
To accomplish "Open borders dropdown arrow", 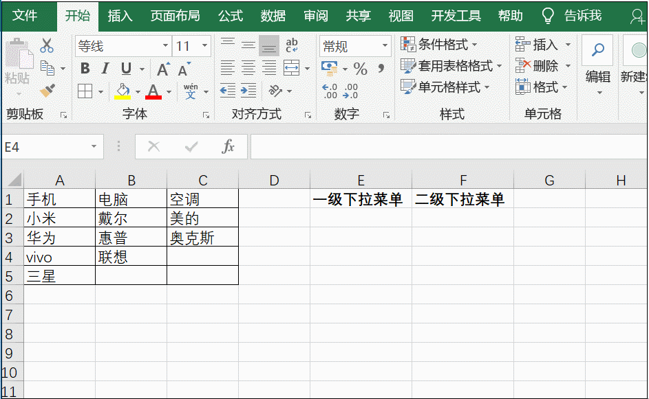I will click(100, 92).
